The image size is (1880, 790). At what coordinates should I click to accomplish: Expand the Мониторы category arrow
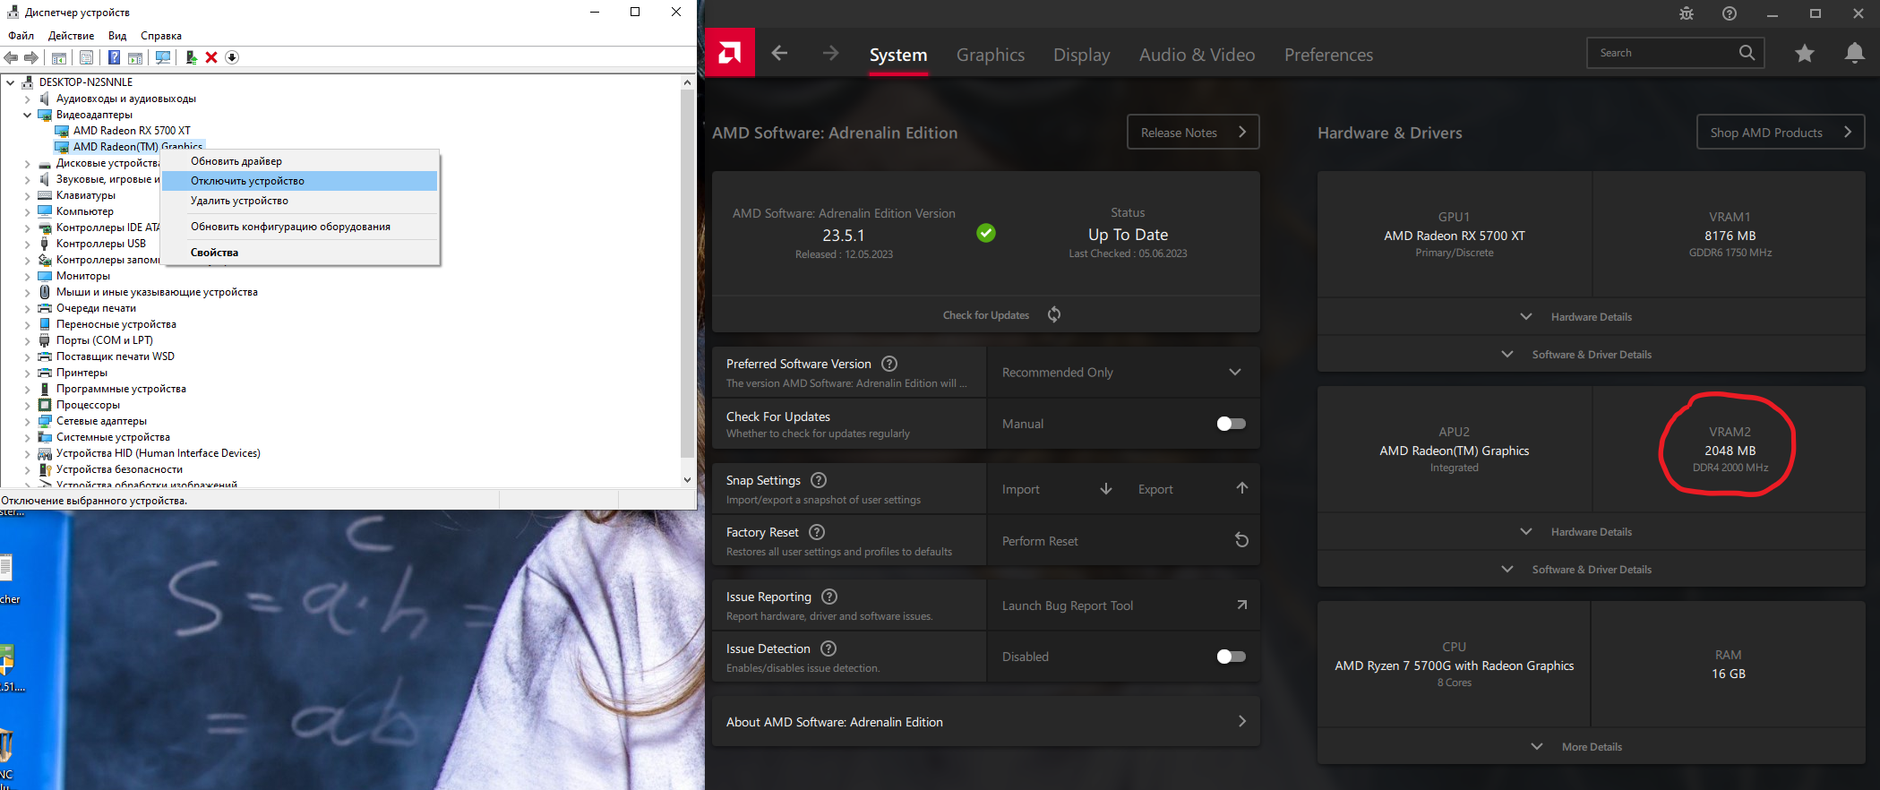(27, 276)
